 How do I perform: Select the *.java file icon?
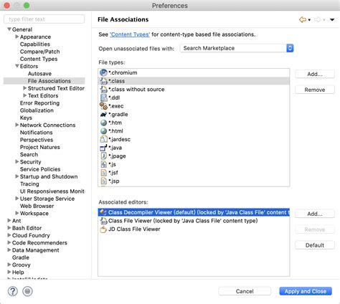(103, 148)
